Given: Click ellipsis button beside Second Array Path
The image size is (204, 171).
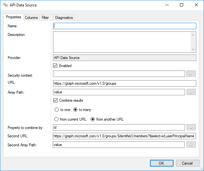Looking at the screenshot, I should pyautogui.click(x=191, y=145).
